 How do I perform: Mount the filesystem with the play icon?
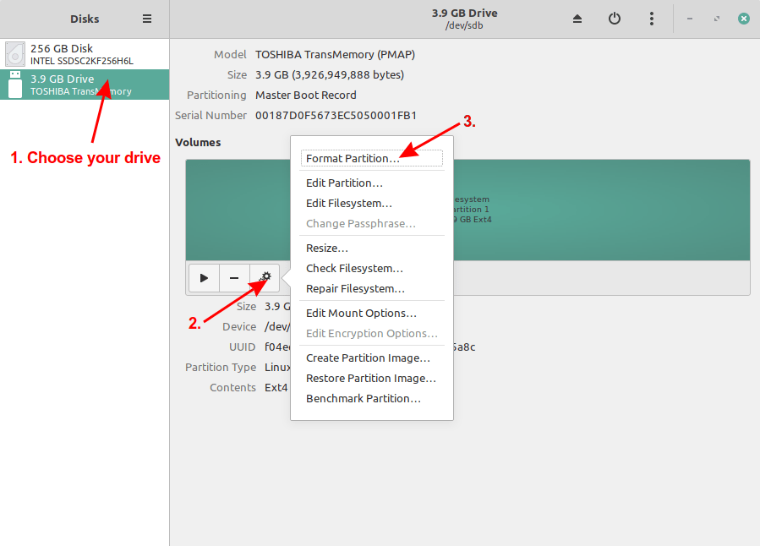pos(204,277)
